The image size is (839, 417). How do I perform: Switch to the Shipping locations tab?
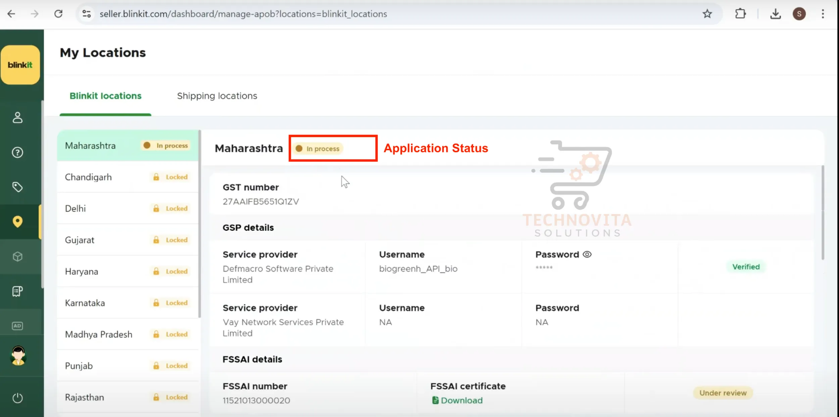[x=217, y=96]
